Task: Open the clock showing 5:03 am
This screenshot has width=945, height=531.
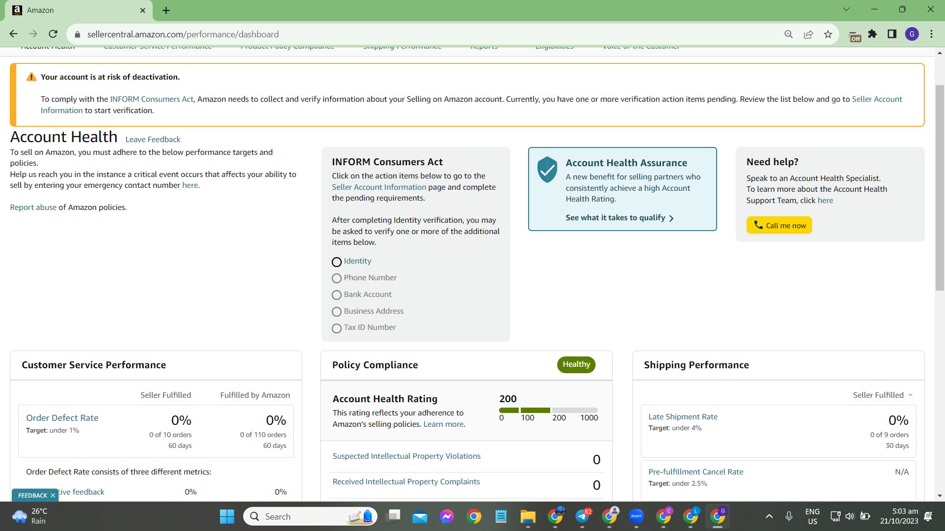Action: click(x=899, y=516)
